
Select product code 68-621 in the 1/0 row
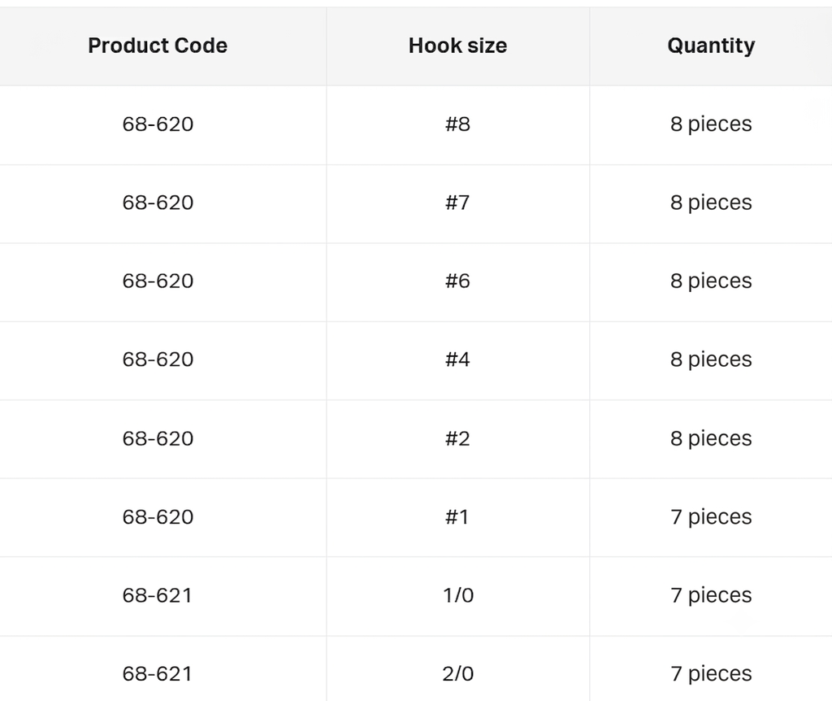157,595
